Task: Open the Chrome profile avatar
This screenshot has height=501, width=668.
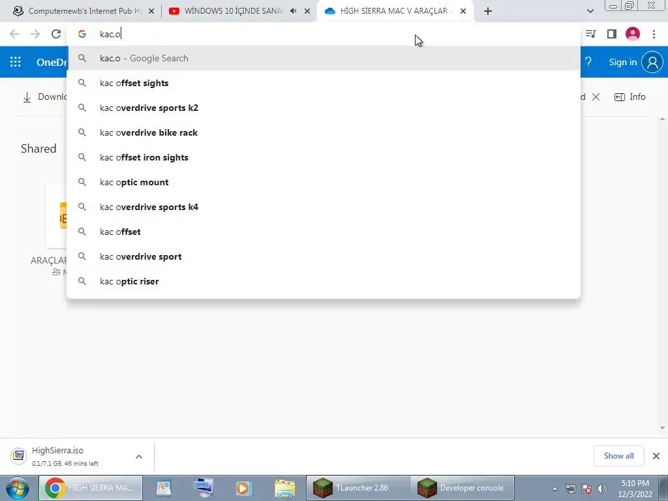Action: coord(633,34)
